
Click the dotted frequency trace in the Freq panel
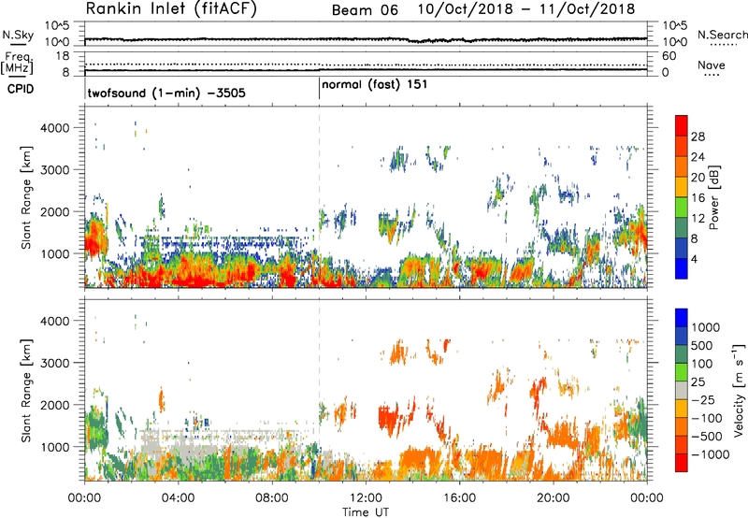pos(366,65)
